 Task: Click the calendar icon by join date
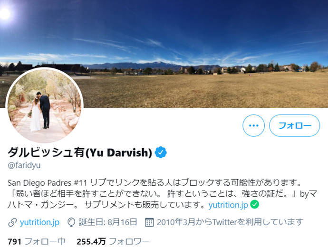point(149,222)
